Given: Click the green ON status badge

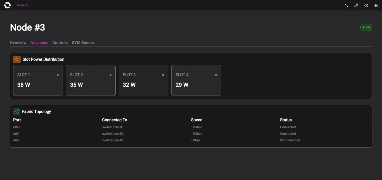Looking at the screenshot, I should [x=366, y=27].
